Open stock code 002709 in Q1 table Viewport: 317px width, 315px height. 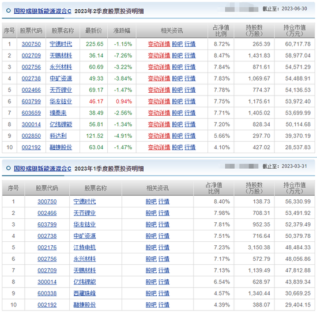coord(47,270)
